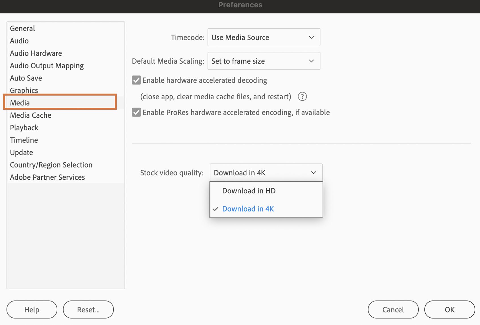
Task: Open Timeline preferences category
Action: pos(24,140)
